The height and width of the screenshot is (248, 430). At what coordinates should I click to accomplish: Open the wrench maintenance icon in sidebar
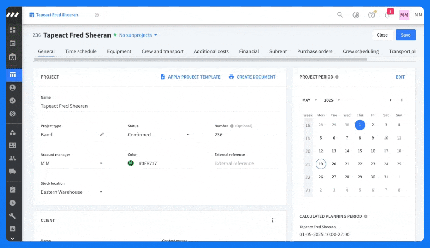(12, 216)
